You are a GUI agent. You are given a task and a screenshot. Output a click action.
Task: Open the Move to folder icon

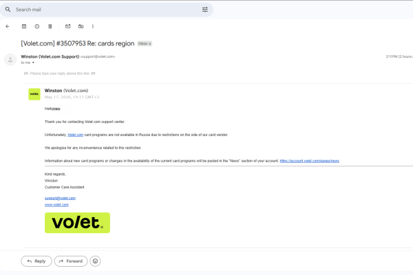[x=81, y=26]
